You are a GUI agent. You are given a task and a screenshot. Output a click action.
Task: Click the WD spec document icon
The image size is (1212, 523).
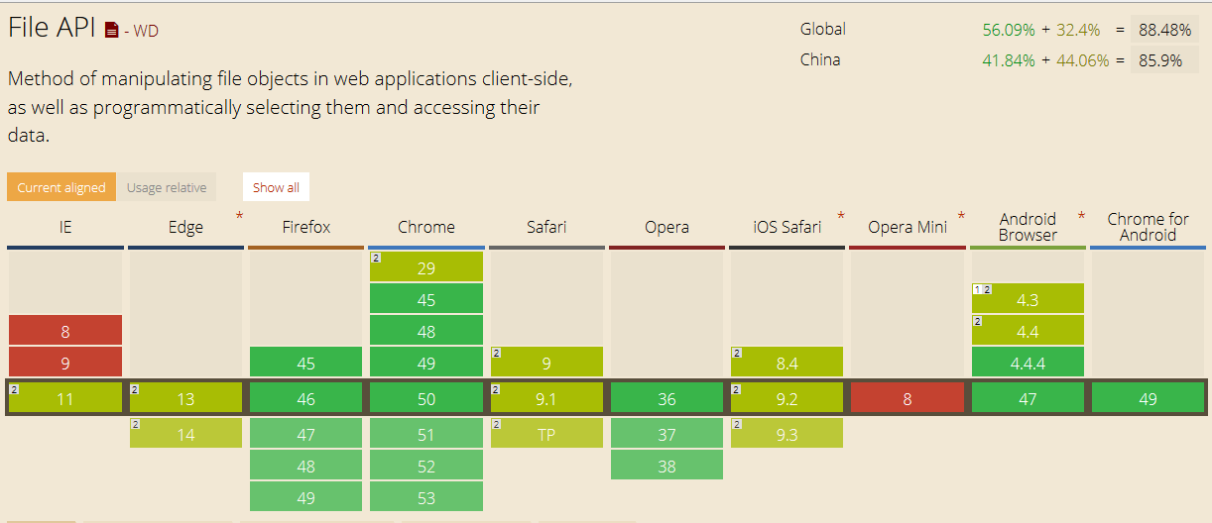112,31
